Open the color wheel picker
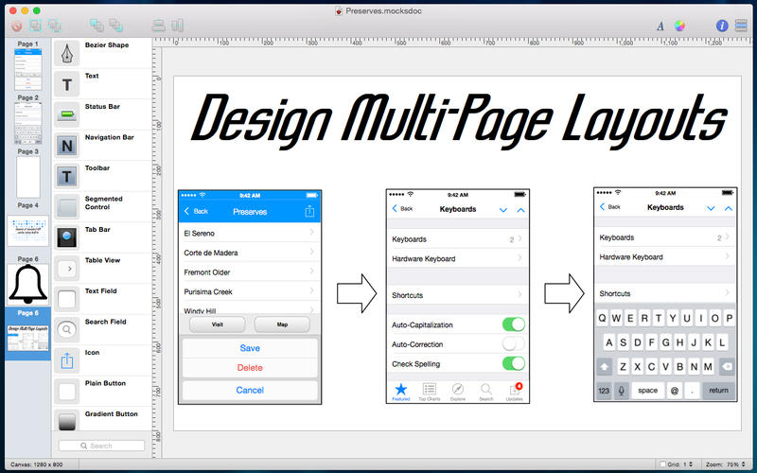Viewport: 757px width, 473px height. tap(679, 26)
